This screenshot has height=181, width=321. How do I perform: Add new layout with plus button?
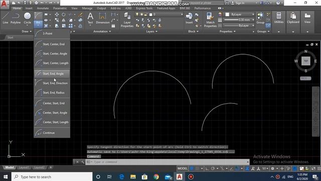(51, 167)
